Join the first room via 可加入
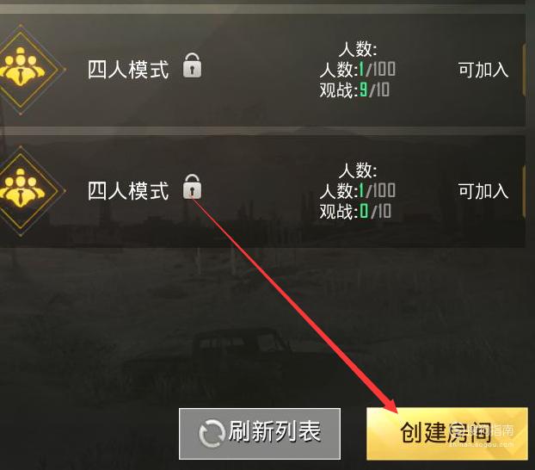This screenshot has height=470, width=535. (483, 70)
